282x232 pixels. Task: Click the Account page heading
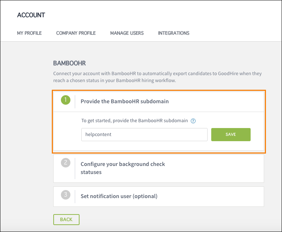point(31,15)
